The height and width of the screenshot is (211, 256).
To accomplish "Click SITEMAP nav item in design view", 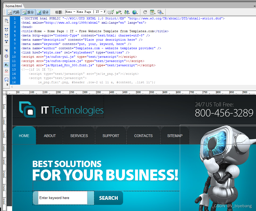I will click(x=175, y=136).
